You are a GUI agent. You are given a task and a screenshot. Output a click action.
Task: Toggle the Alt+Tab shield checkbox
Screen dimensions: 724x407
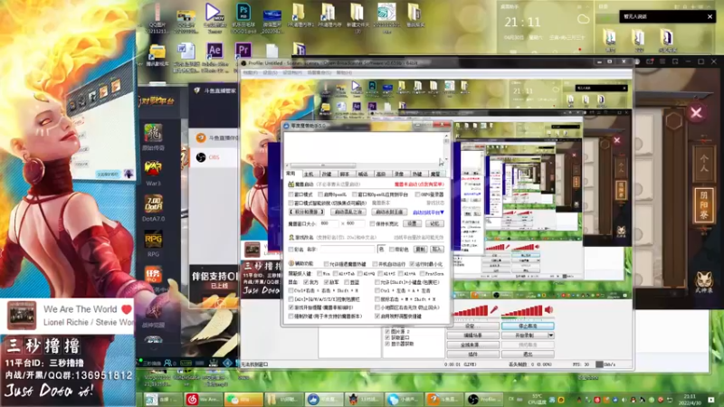point(336,274)
